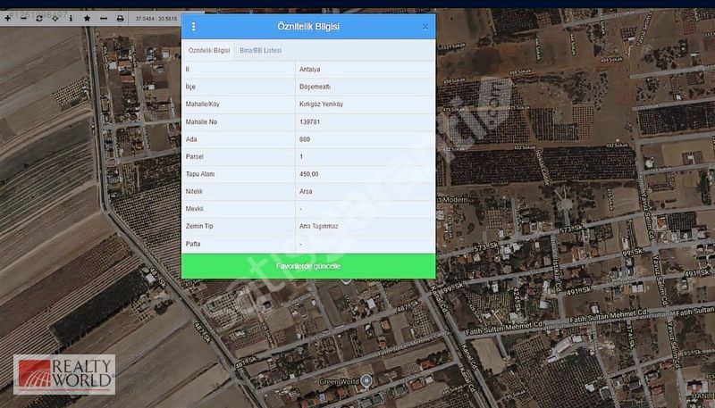Print the map with printer icon
The image size is (715, 408).
coord(120,18)
